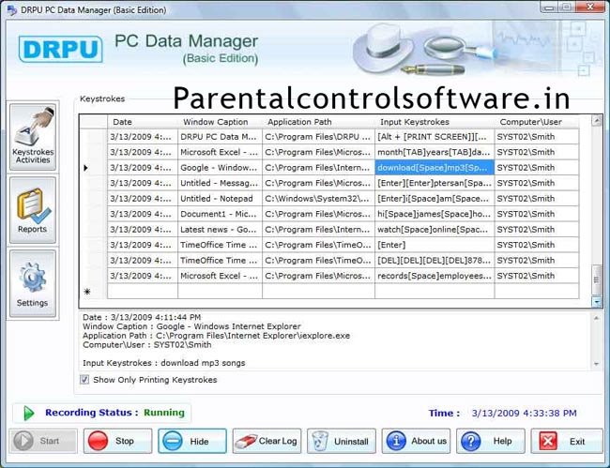
Task: Open the About us dialog
Action: pos(416,441)
